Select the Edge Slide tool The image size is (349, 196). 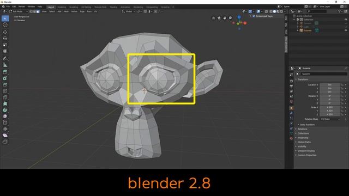tap(5, 122)
